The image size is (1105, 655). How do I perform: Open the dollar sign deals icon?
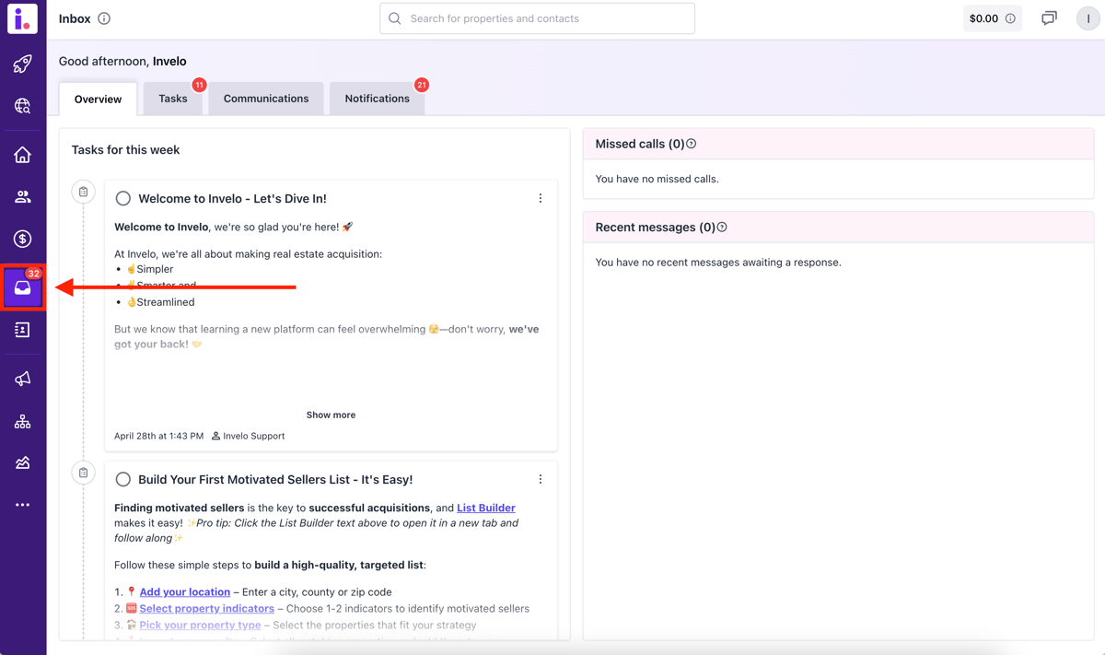[23, 240]
